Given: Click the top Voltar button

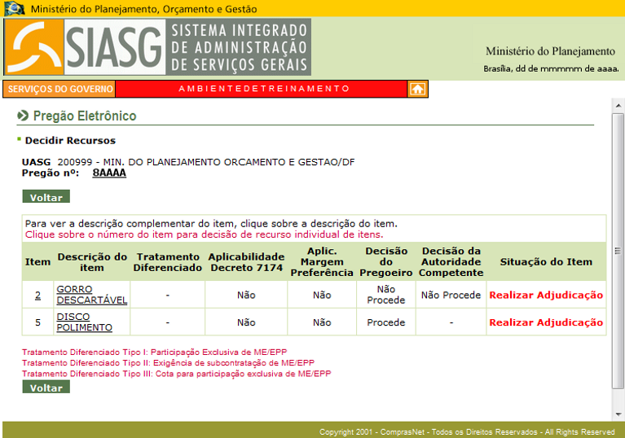Looking at the screenshot, I should [46, 197].
